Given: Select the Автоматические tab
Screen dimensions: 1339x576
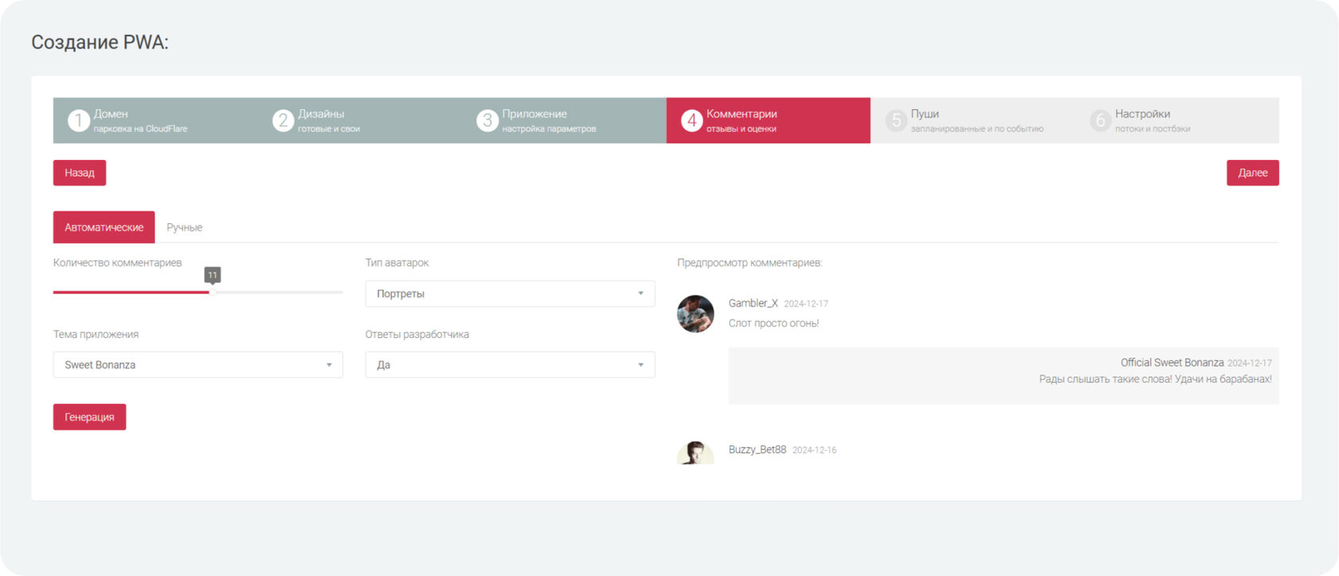Looking at the screenshot, I should click(104, 228).
